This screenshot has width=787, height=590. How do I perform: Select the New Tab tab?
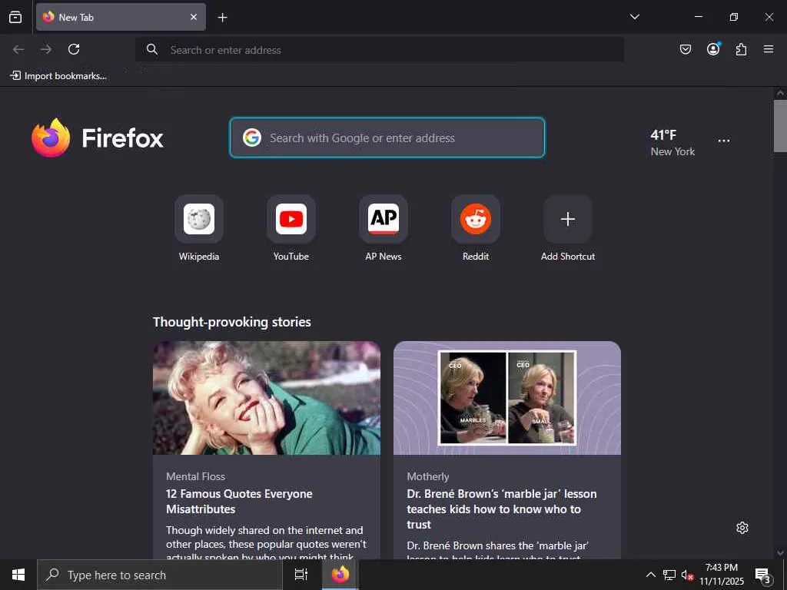(121, 17)
